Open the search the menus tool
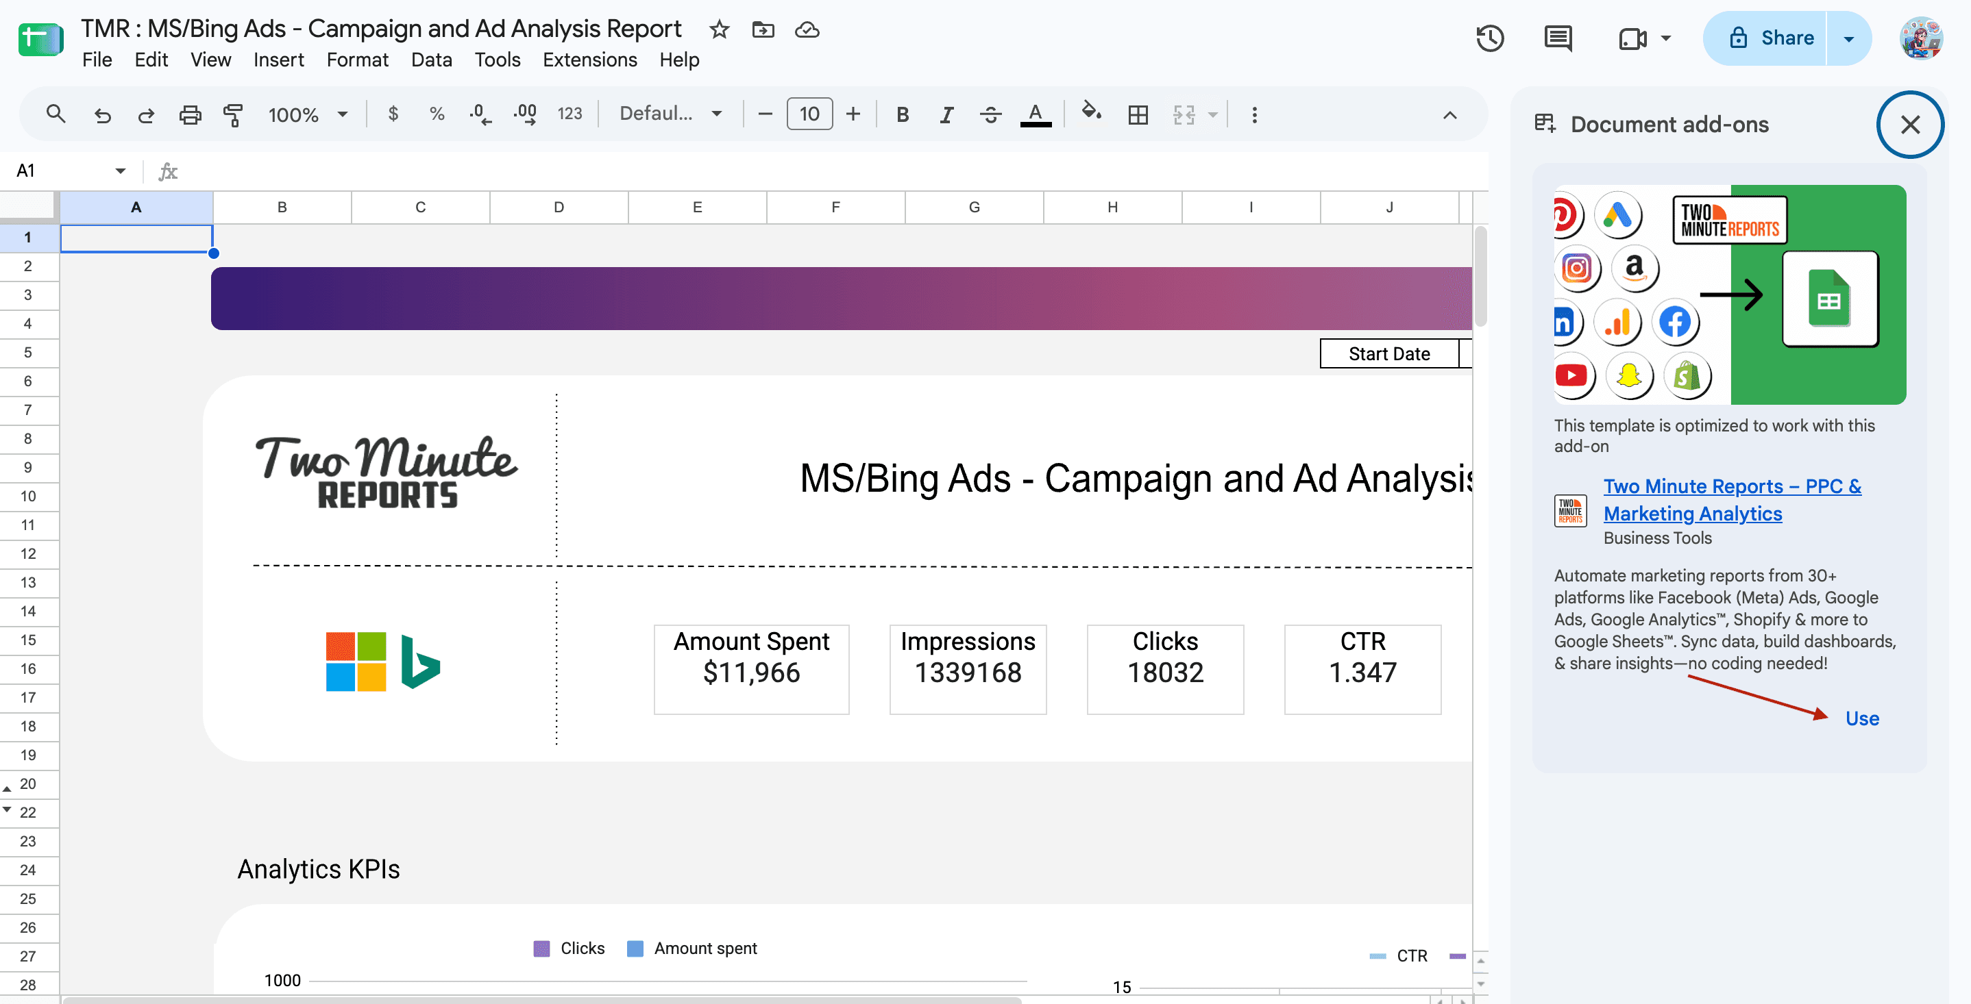Screen dimensions: 1971x1004 (x=55, y=114)
